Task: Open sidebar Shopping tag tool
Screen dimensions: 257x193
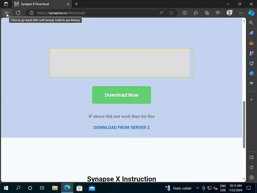Action: pos(251,33)
